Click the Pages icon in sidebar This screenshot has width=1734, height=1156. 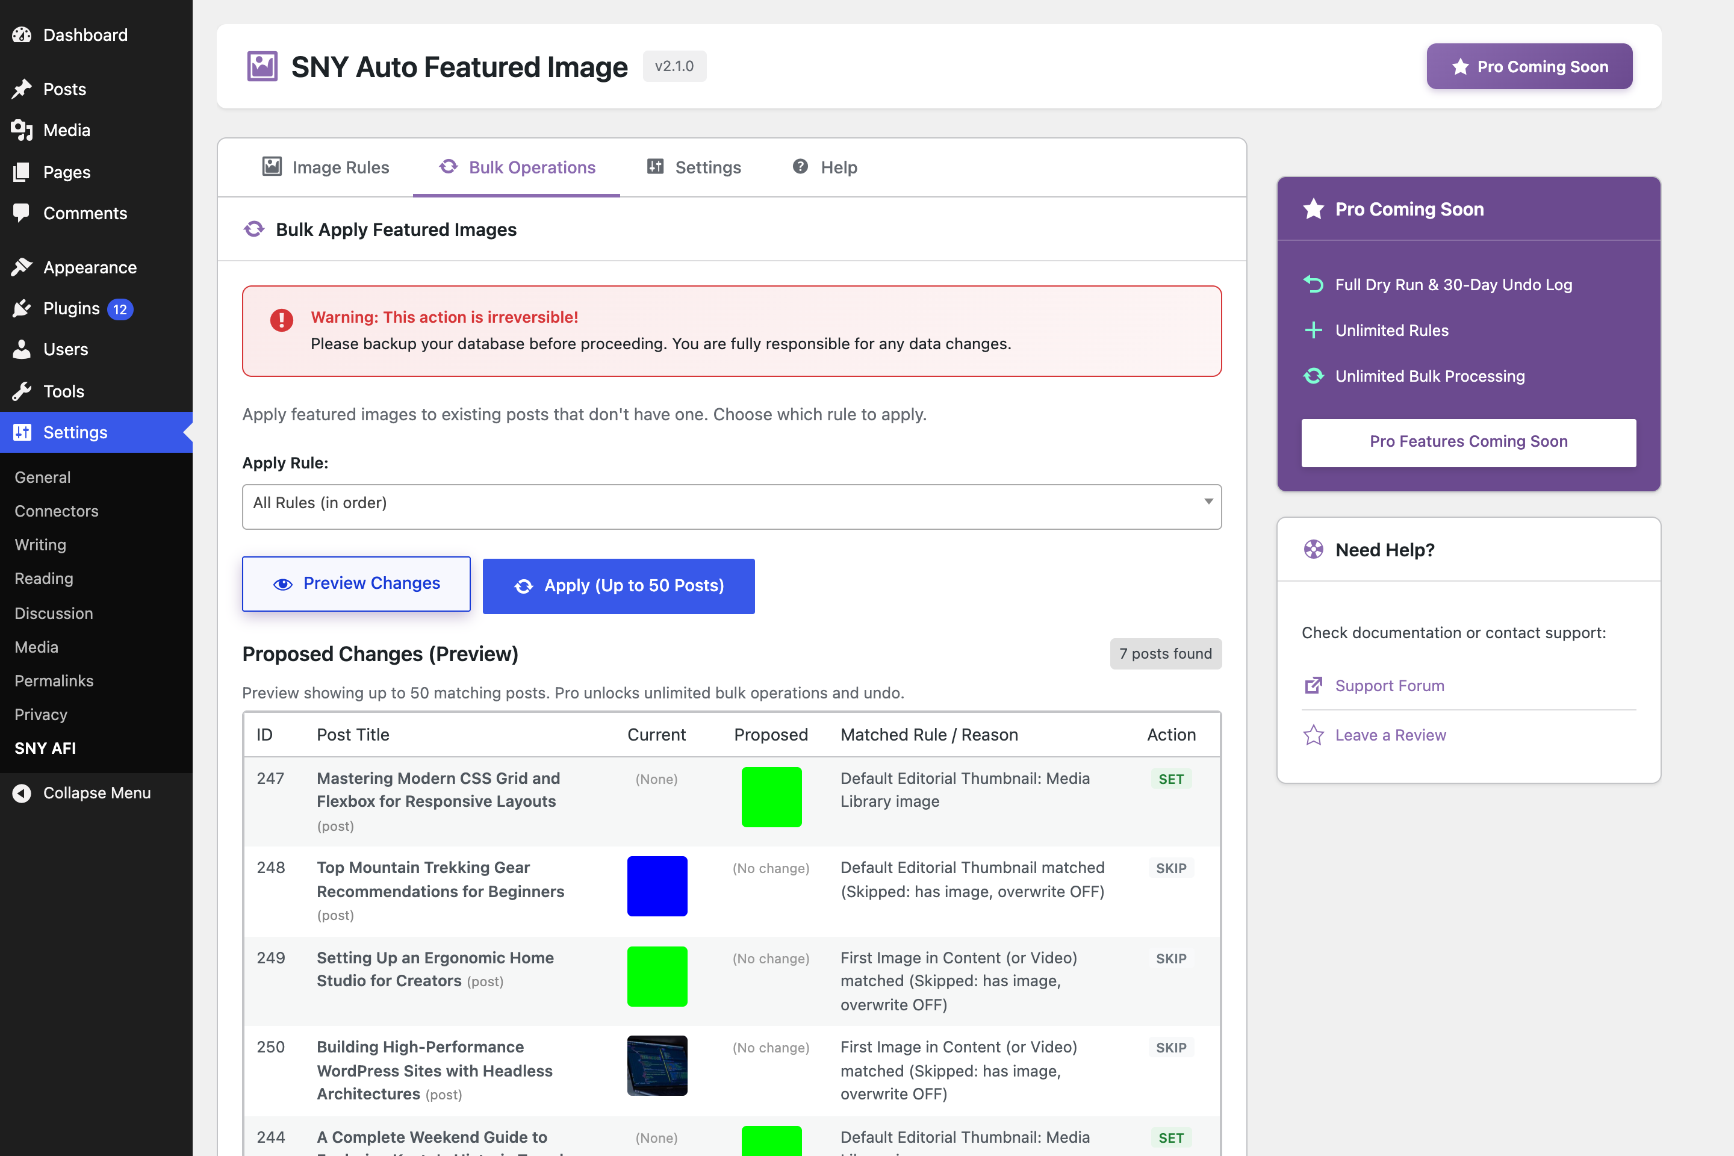(22, 172)
